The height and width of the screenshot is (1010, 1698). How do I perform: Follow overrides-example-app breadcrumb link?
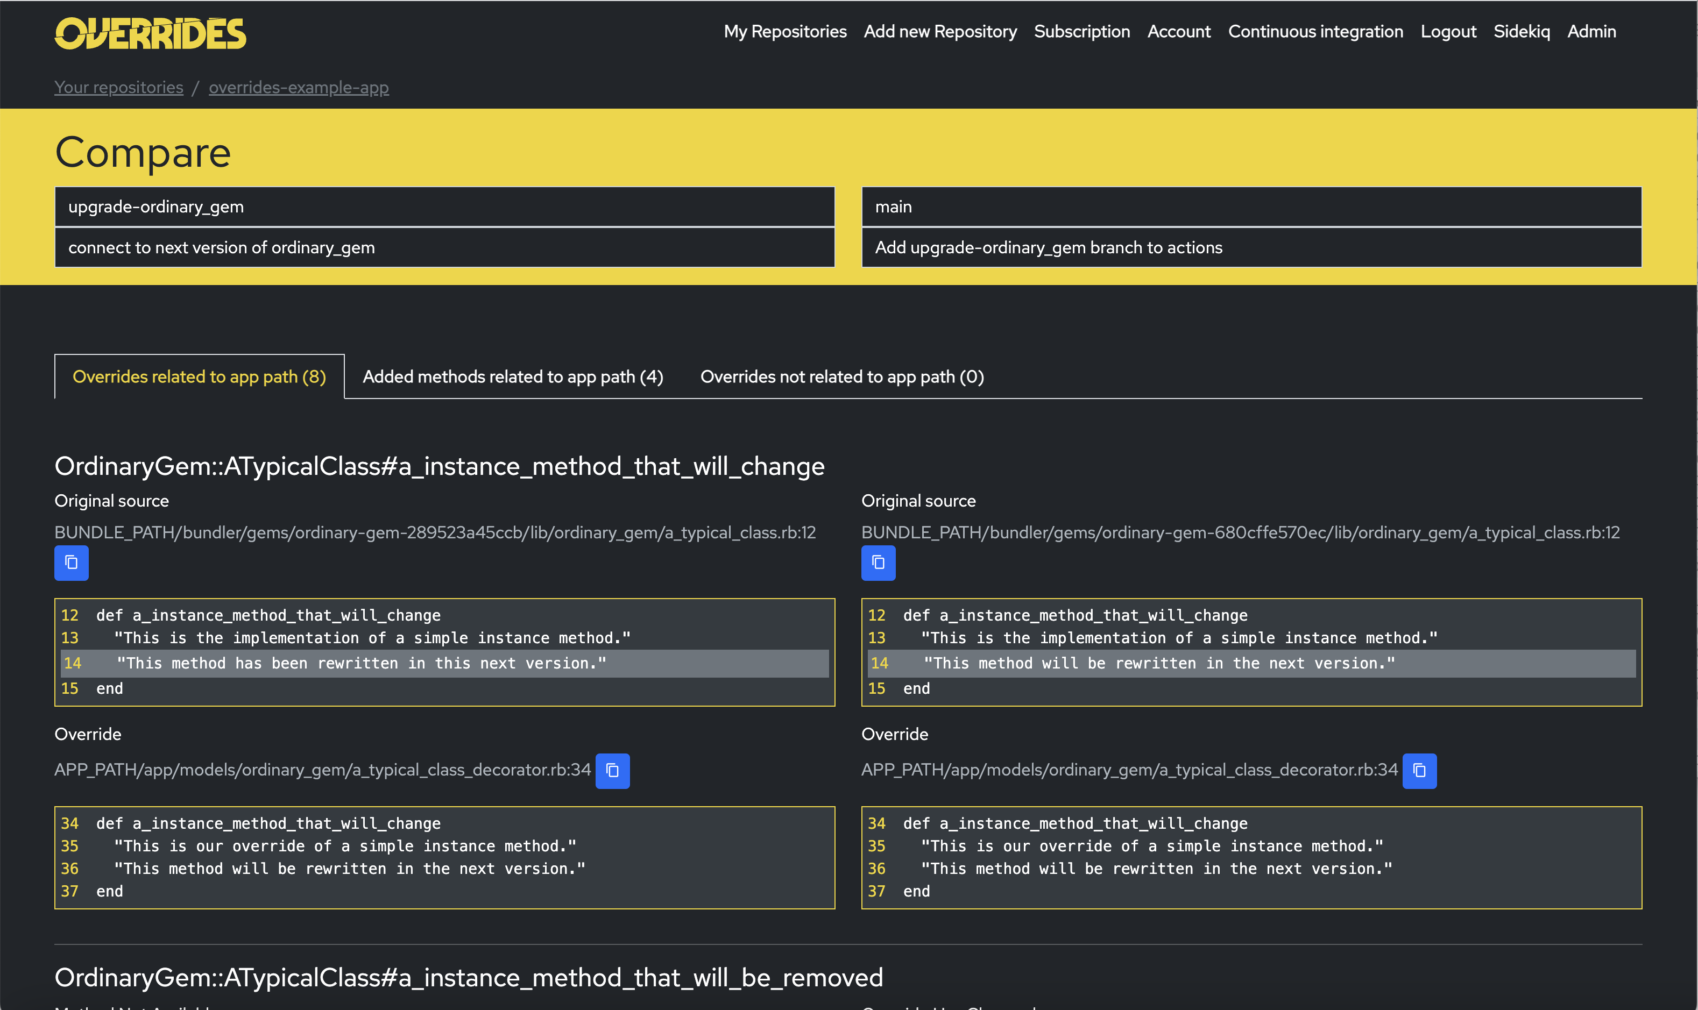(x=299, y=87)
